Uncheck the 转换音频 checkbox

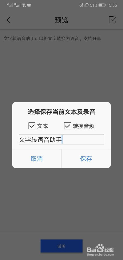68,126
